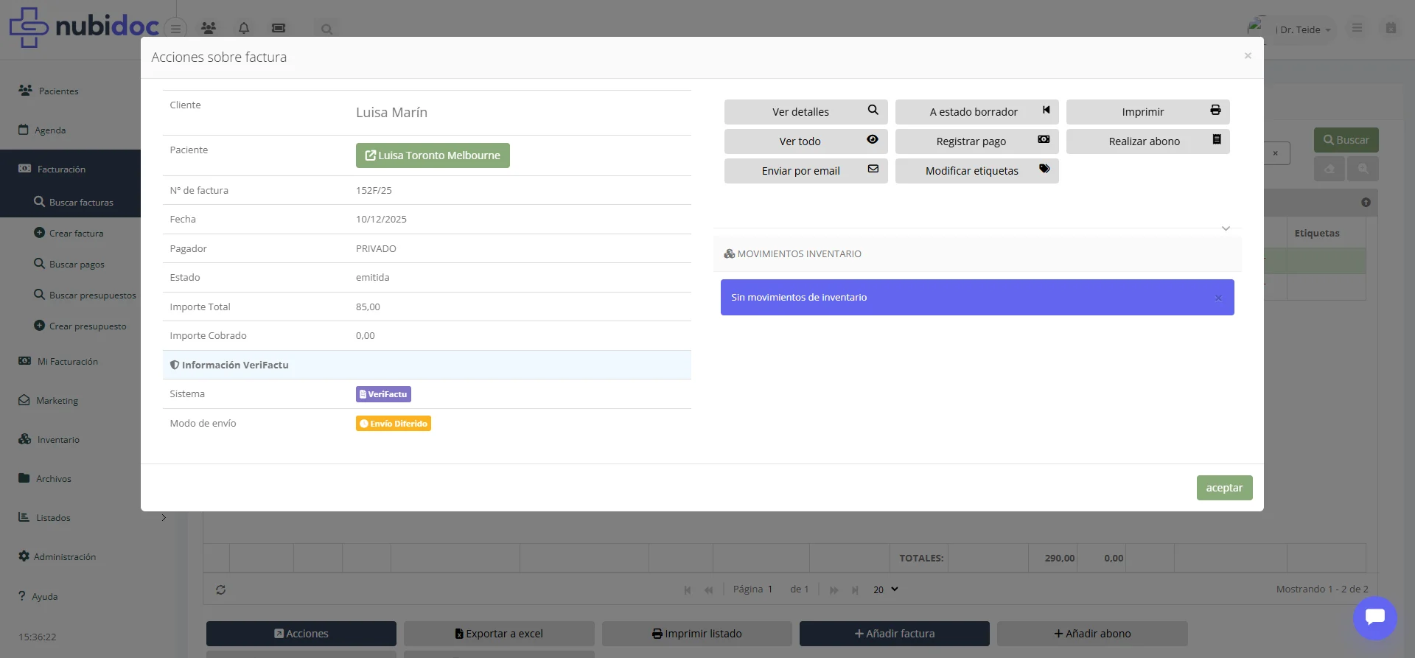
Task: Send invoice via Enviar por email
Action: [806, 171]
